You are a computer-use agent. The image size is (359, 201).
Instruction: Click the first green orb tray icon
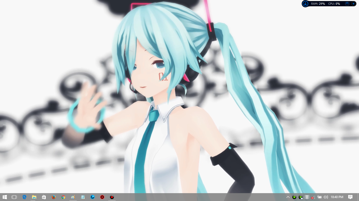coord(294,197)
